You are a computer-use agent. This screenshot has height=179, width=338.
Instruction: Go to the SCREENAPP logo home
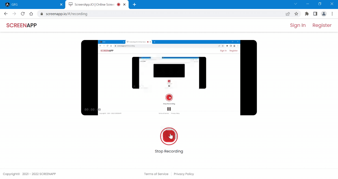[x=21, y=25]
